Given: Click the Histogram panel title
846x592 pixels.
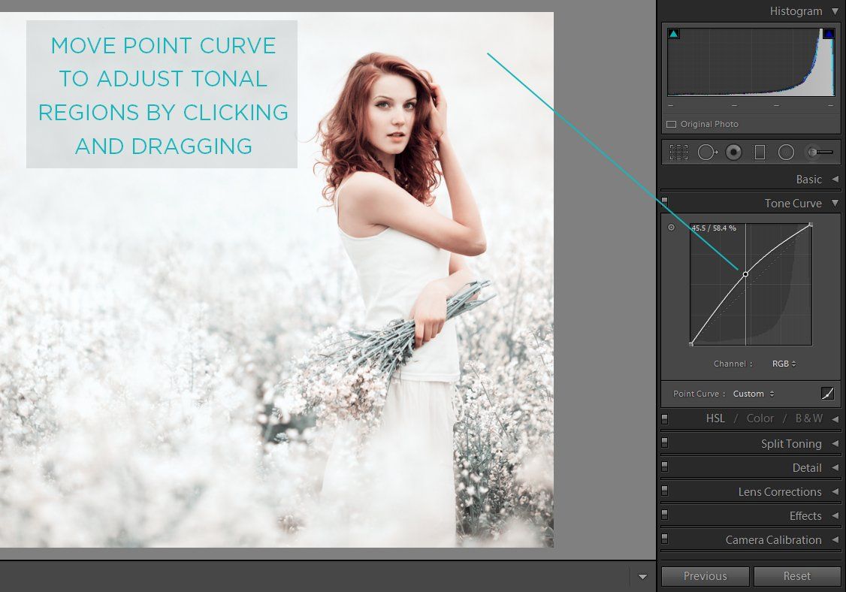Looking at the screenshot, I should (796, 11).
